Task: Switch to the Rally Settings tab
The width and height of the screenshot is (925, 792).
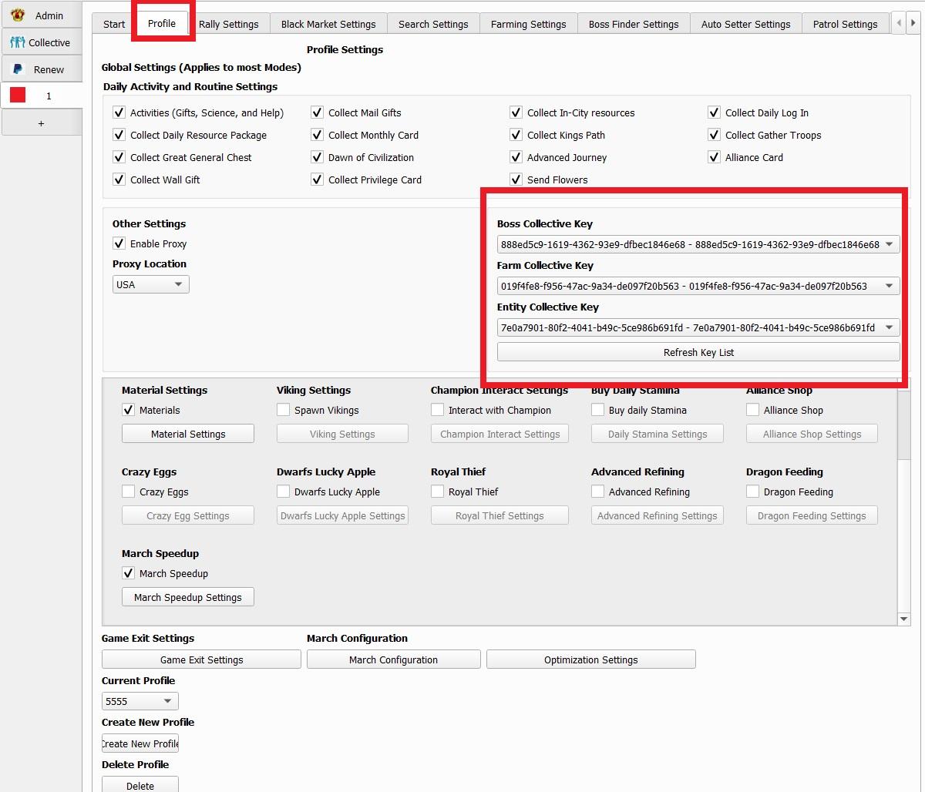Action: pyautogui.click(x=228, y=24)
